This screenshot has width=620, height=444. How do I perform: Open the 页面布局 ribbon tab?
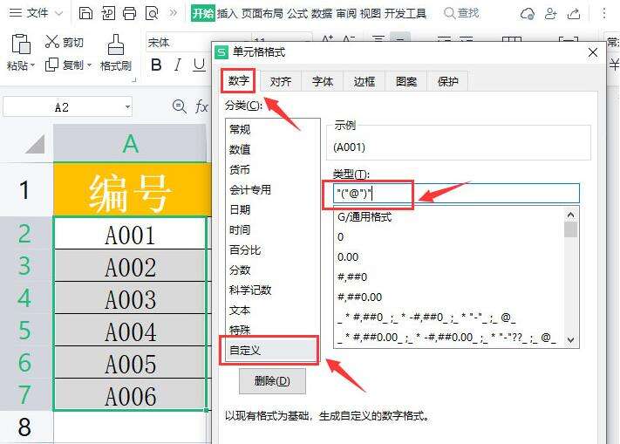[x=262, y=13]
